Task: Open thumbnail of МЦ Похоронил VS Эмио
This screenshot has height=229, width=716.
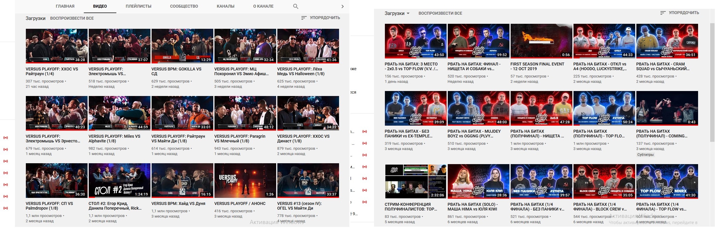Action: [x=245, y=46]
